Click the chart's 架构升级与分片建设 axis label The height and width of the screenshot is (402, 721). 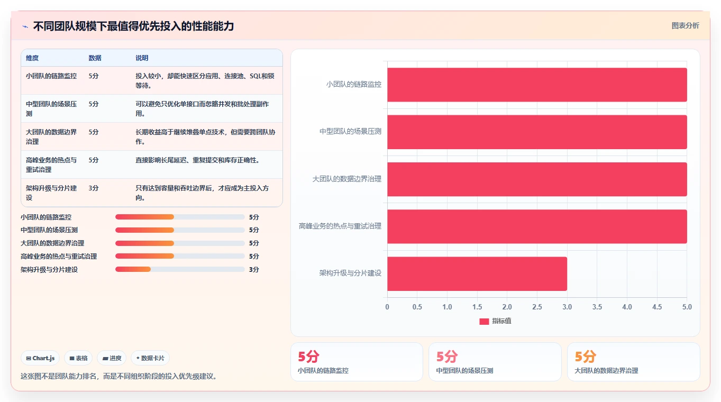point(351,273)
